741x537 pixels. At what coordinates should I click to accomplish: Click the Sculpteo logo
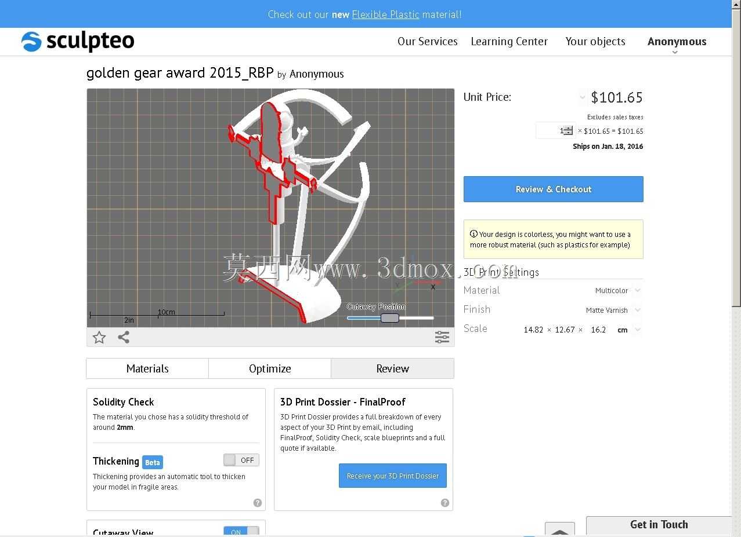78,41
